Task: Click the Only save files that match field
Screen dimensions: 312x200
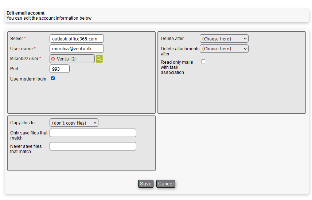Action: pos(93,133)
